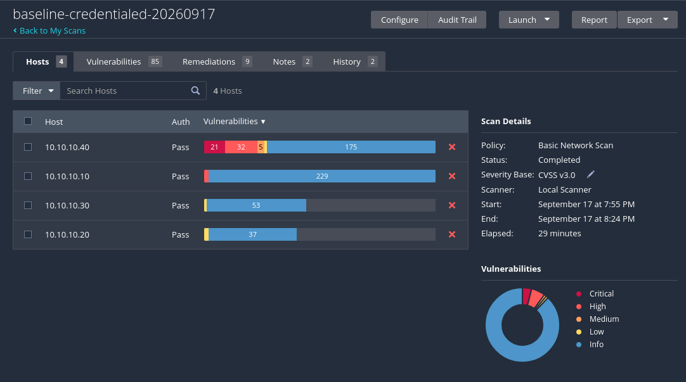
Task: Sort by Vulnerabilities column header
Action: 235,122
